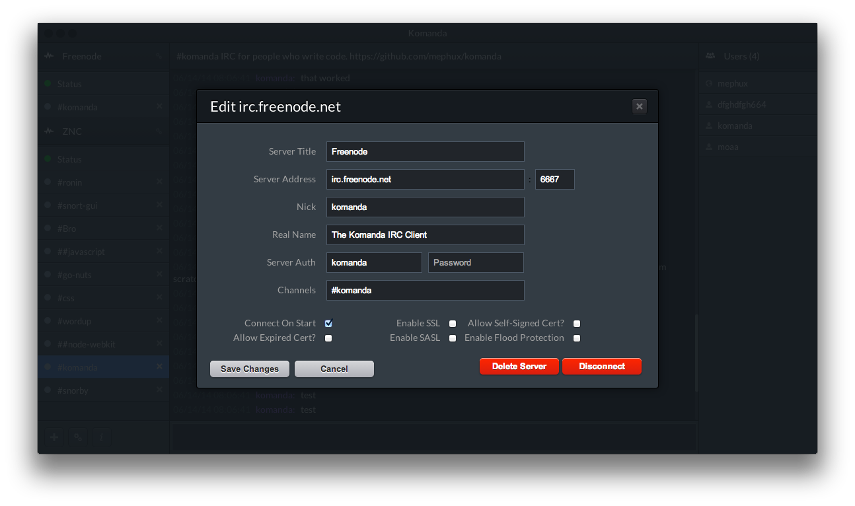Viewport: 855px width, 506px height.
Task: Switch to the #snort-gui channel
Action: [104, 205]
